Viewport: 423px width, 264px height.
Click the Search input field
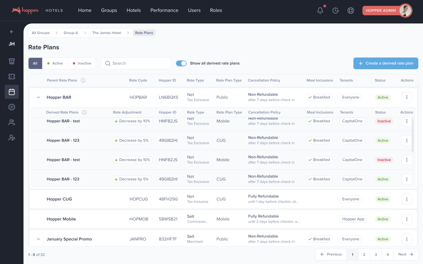136,63
